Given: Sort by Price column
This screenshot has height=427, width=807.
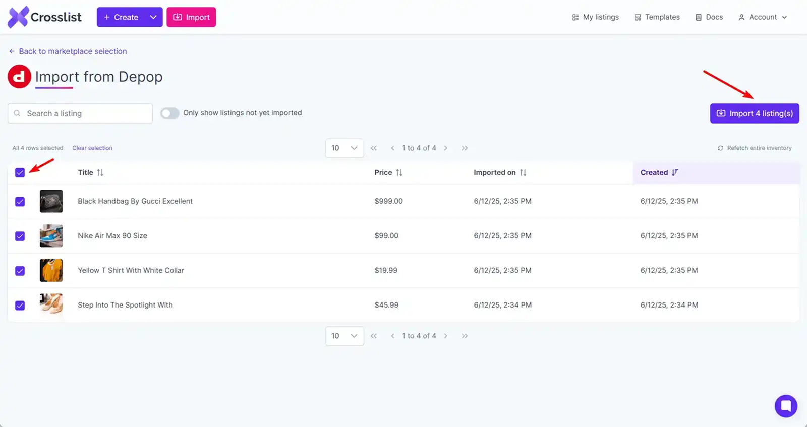Looking at the screenshot, I should coord(388,172).
